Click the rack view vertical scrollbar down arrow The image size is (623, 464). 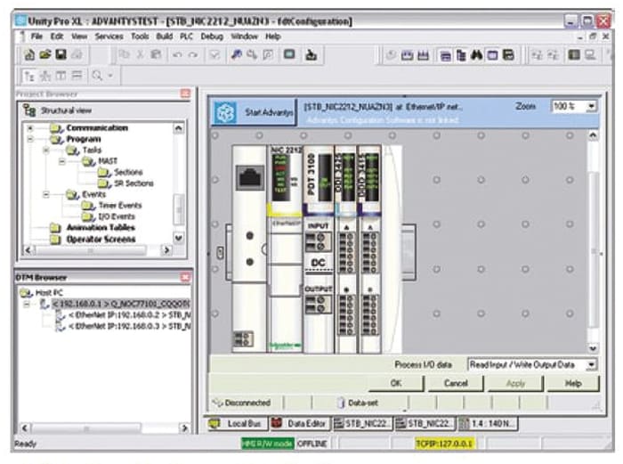593,348
